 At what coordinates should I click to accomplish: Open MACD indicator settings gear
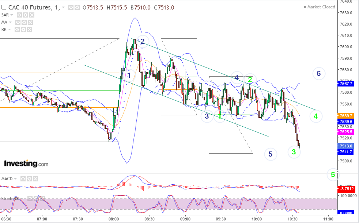pos(29,179)
